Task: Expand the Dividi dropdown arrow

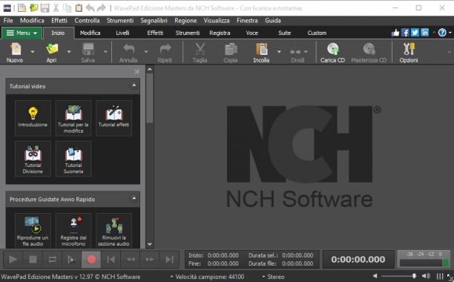Action: tap(306, 52)
